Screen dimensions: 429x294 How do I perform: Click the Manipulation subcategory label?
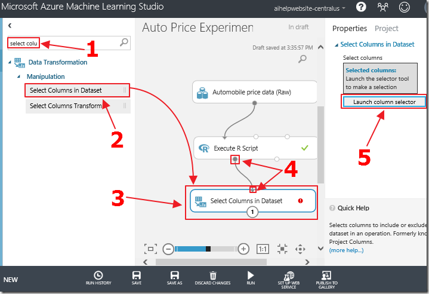coord(46,76)
